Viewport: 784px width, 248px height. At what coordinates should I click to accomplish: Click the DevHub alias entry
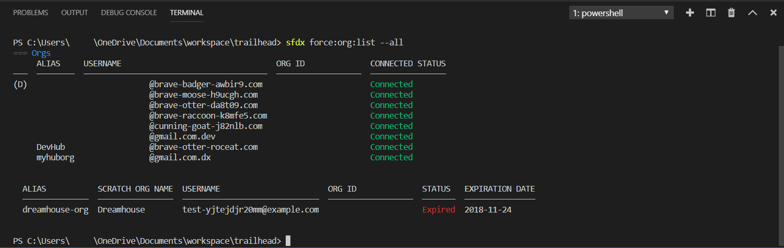[51, 147]
